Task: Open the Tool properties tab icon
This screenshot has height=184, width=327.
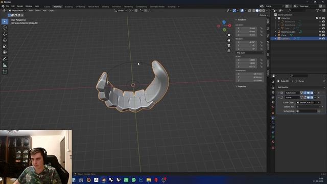Action: coord(273,82)
